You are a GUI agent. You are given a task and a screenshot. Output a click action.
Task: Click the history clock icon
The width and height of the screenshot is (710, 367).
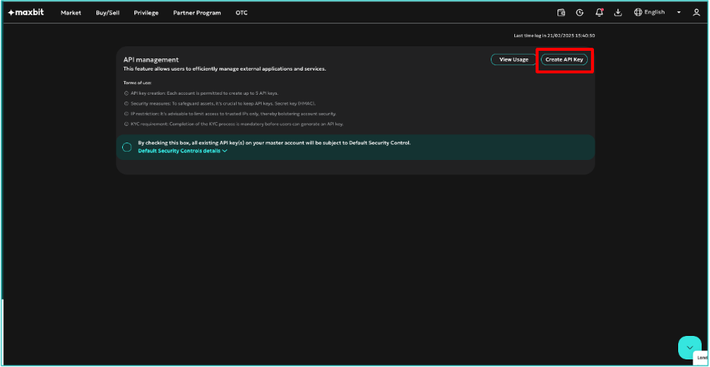pyautogui.click(x=580, y=13)
